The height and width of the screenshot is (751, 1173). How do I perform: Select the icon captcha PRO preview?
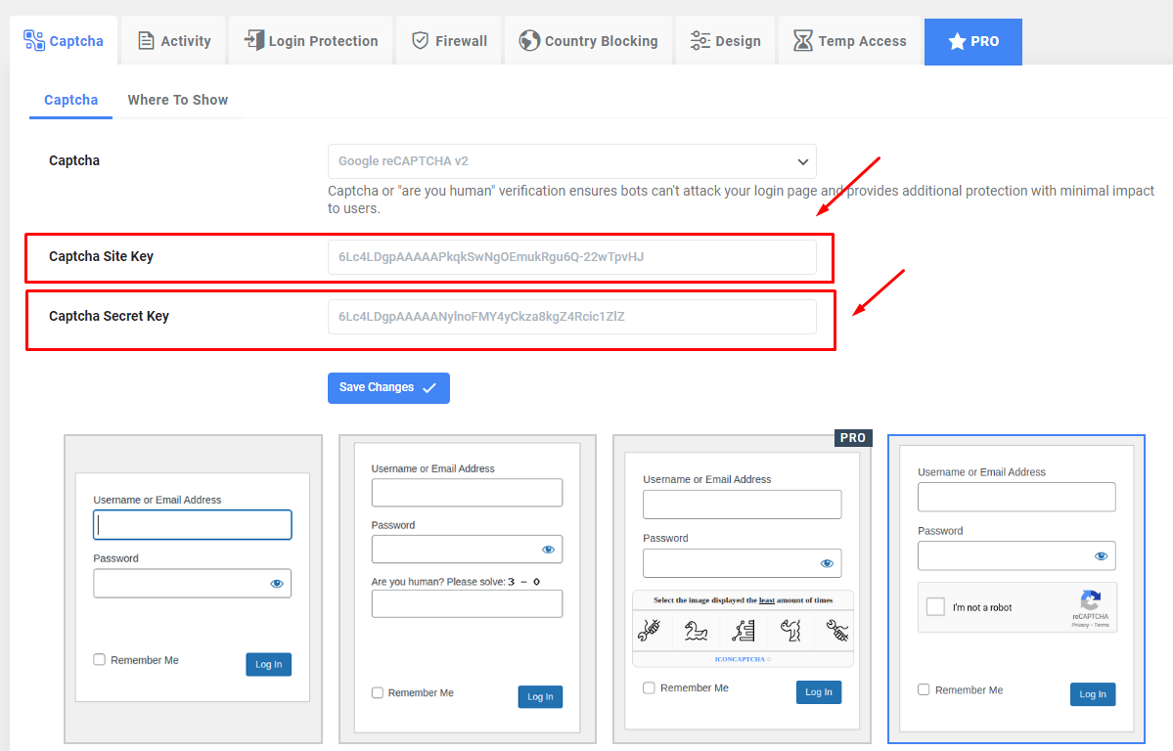click(x=743, y=589)
